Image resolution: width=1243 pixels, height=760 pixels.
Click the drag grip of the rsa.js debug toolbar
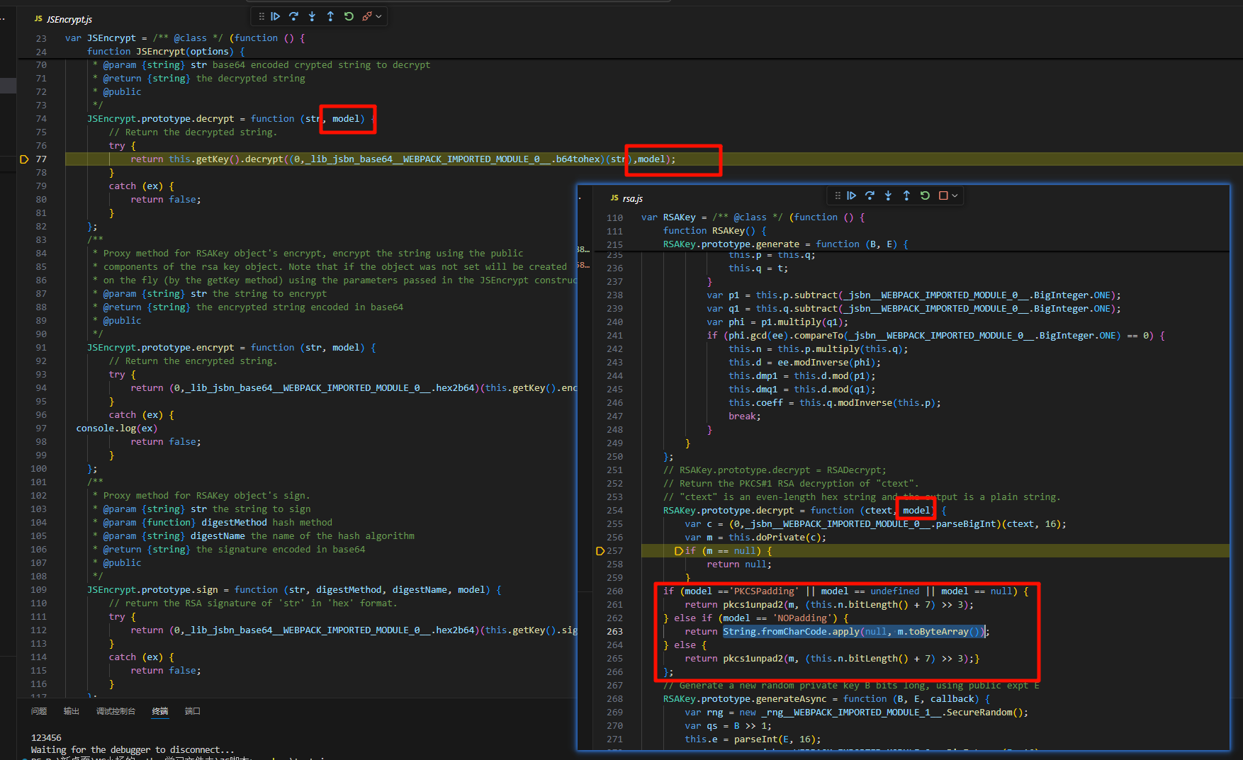click(x=838, y=195)
